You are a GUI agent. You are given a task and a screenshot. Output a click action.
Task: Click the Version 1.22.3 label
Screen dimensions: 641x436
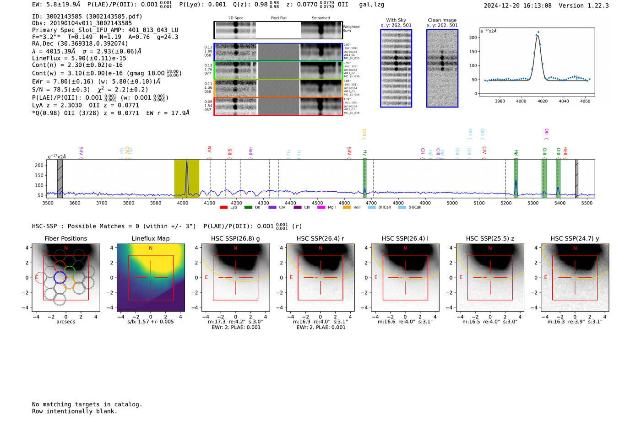(x=584, y=5)
